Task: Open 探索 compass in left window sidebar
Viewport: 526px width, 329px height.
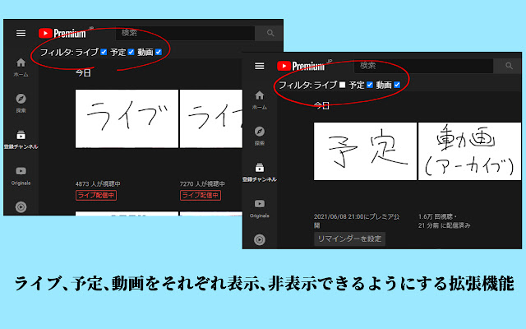Action: (x=21, y=103)
